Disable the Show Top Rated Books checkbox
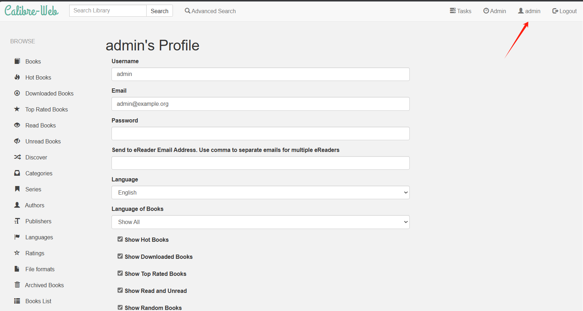 pyautogui.click(x=120, y=273)
